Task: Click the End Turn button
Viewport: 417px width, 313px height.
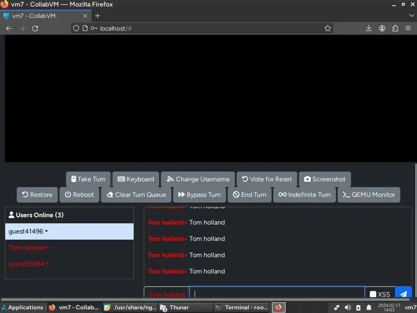Action: (x=250, y=194)
